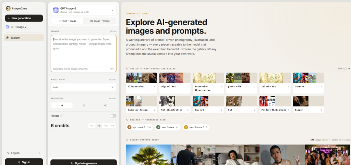Screen dimensions: 351x165
Task: Switch to the Image → Image tab
Action: [100, 21]
